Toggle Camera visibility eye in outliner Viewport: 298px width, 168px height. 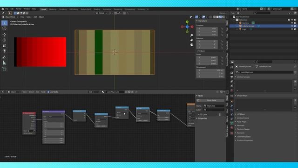point(292,23)
